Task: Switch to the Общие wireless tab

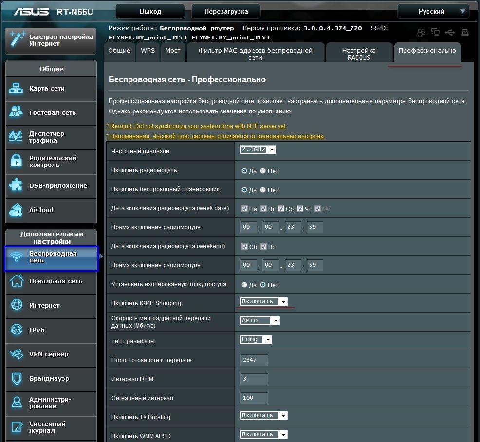Action: pos(119,52)
